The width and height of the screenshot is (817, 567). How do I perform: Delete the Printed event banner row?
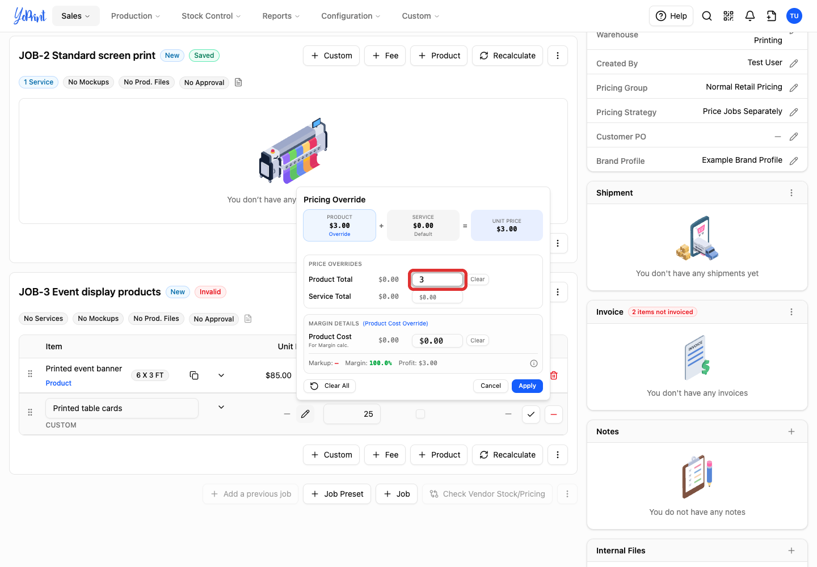point(554,375)
